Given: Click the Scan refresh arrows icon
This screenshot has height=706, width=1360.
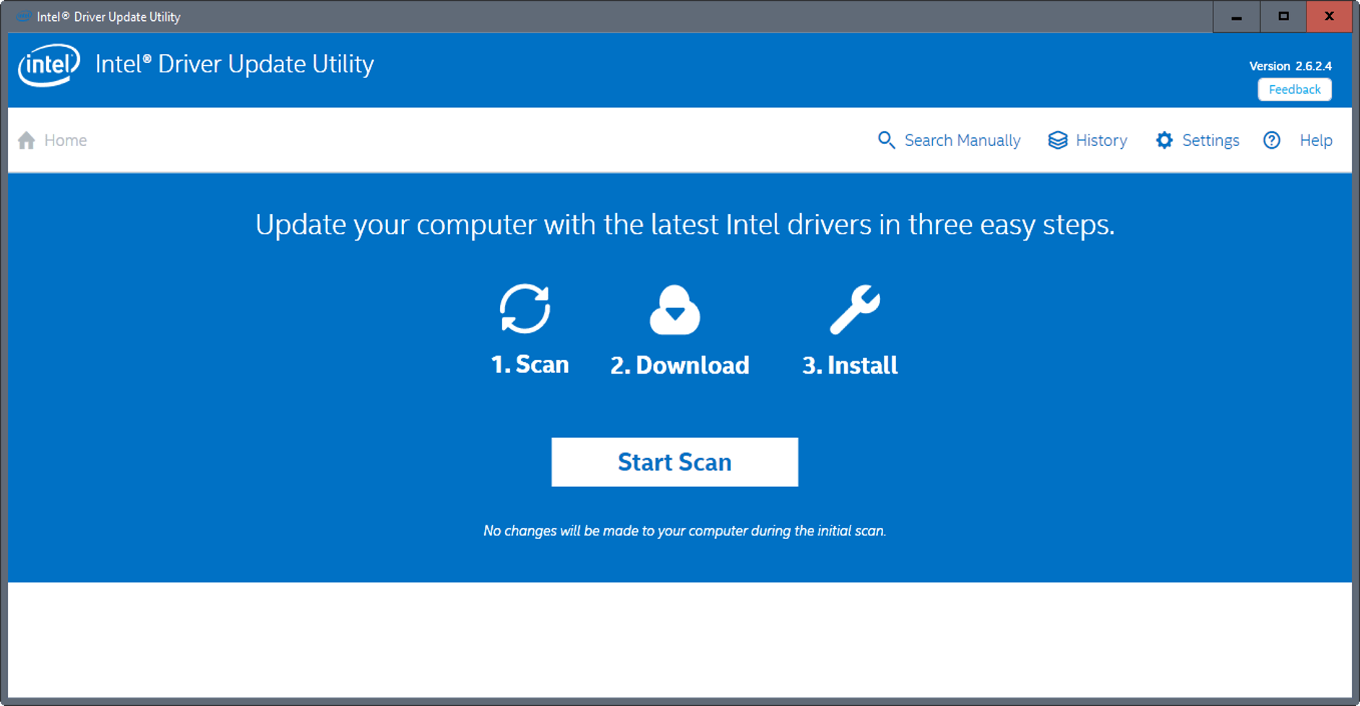Looking at the screenshot, I should pyautogui.click(x=525, y=309).
